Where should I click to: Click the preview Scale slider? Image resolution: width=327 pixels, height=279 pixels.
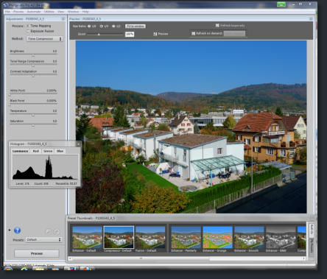(x=105, y=35)
